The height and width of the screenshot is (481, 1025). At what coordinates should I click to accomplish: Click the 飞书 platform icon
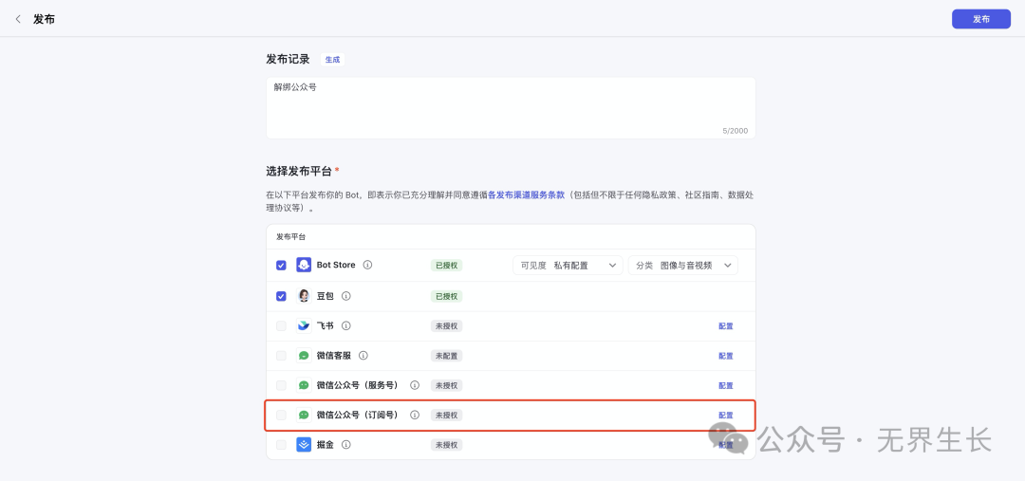pos(304,325)
